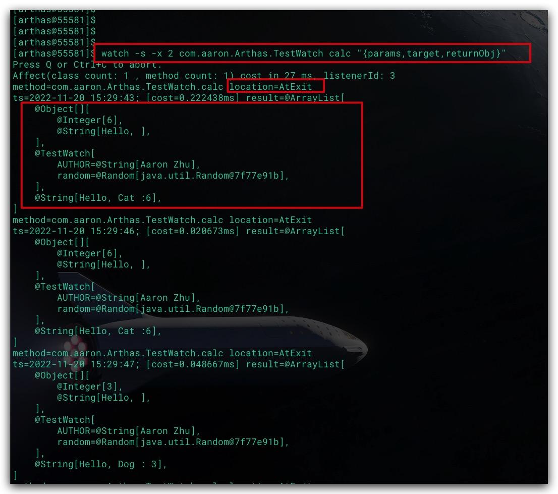The height and width of the screenshot is (494, 558).
Task: Click the first @TestWatch[ object line
Action: pos(65,153)
